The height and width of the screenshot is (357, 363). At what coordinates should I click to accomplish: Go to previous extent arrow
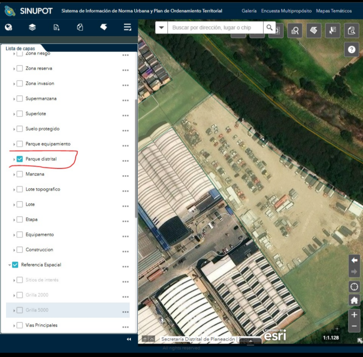pos(354,260)
